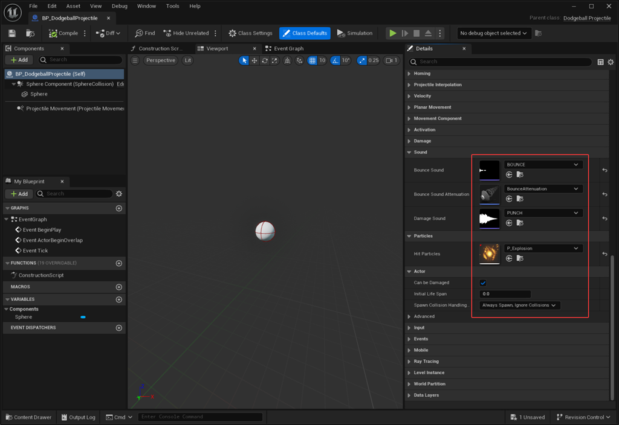Uncheck the Can be Damaged checkbox
This screenshot has width=619, height=425.
483,283
